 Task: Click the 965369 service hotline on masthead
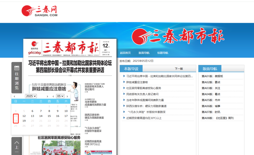[x=34, y=53]
